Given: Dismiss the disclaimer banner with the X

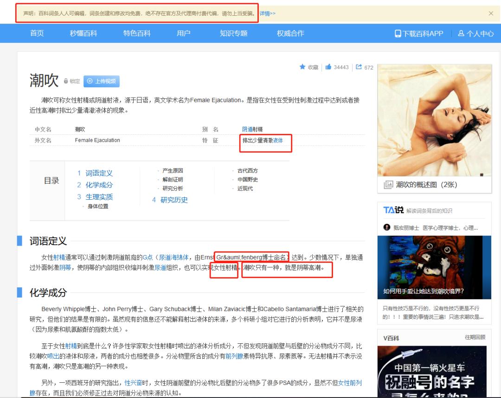Looking at the screenshot, I should tap(491, 13).
